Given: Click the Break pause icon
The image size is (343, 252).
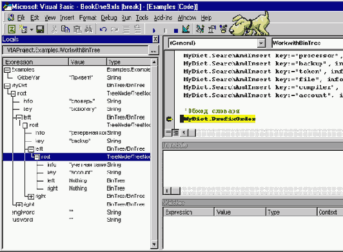Looking at the screenshot, I should (x=165, y=30).
